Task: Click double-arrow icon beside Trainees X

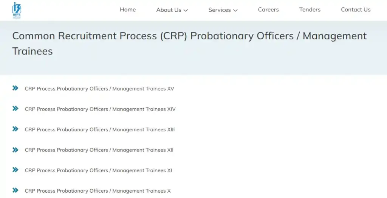Action: coord(15,190)
